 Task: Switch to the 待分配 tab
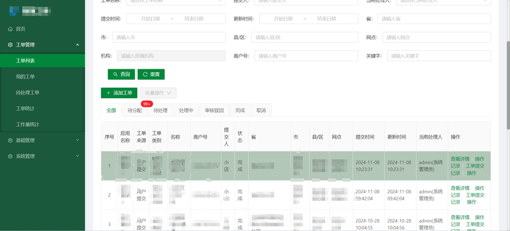135,111
